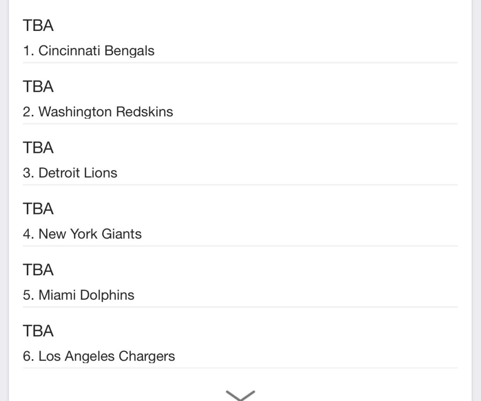This screenshot has height=401, width=481.
Task: Tap the divider line under Miami Dolphins
Action: (240, 307)
